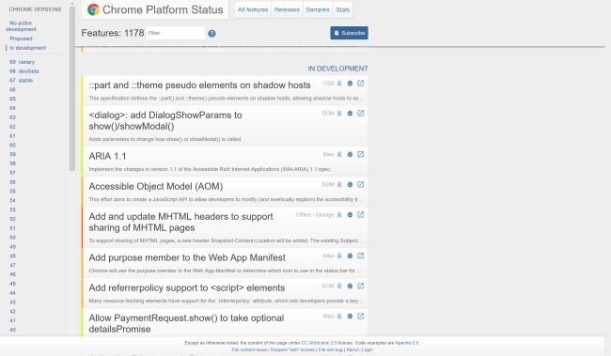Click Request "edit" access footer link

pyautogui.click(x=292, y=349)
